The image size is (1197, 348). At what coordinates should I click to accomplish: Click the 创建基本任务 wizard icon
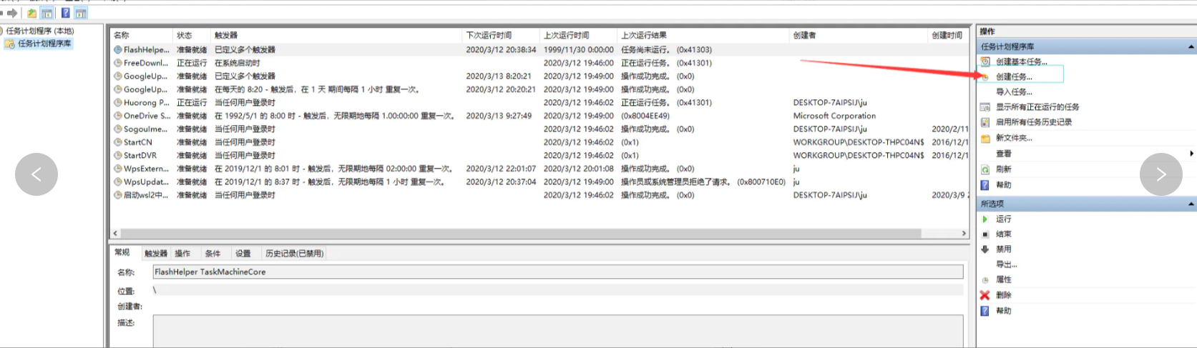pos(985,61)
